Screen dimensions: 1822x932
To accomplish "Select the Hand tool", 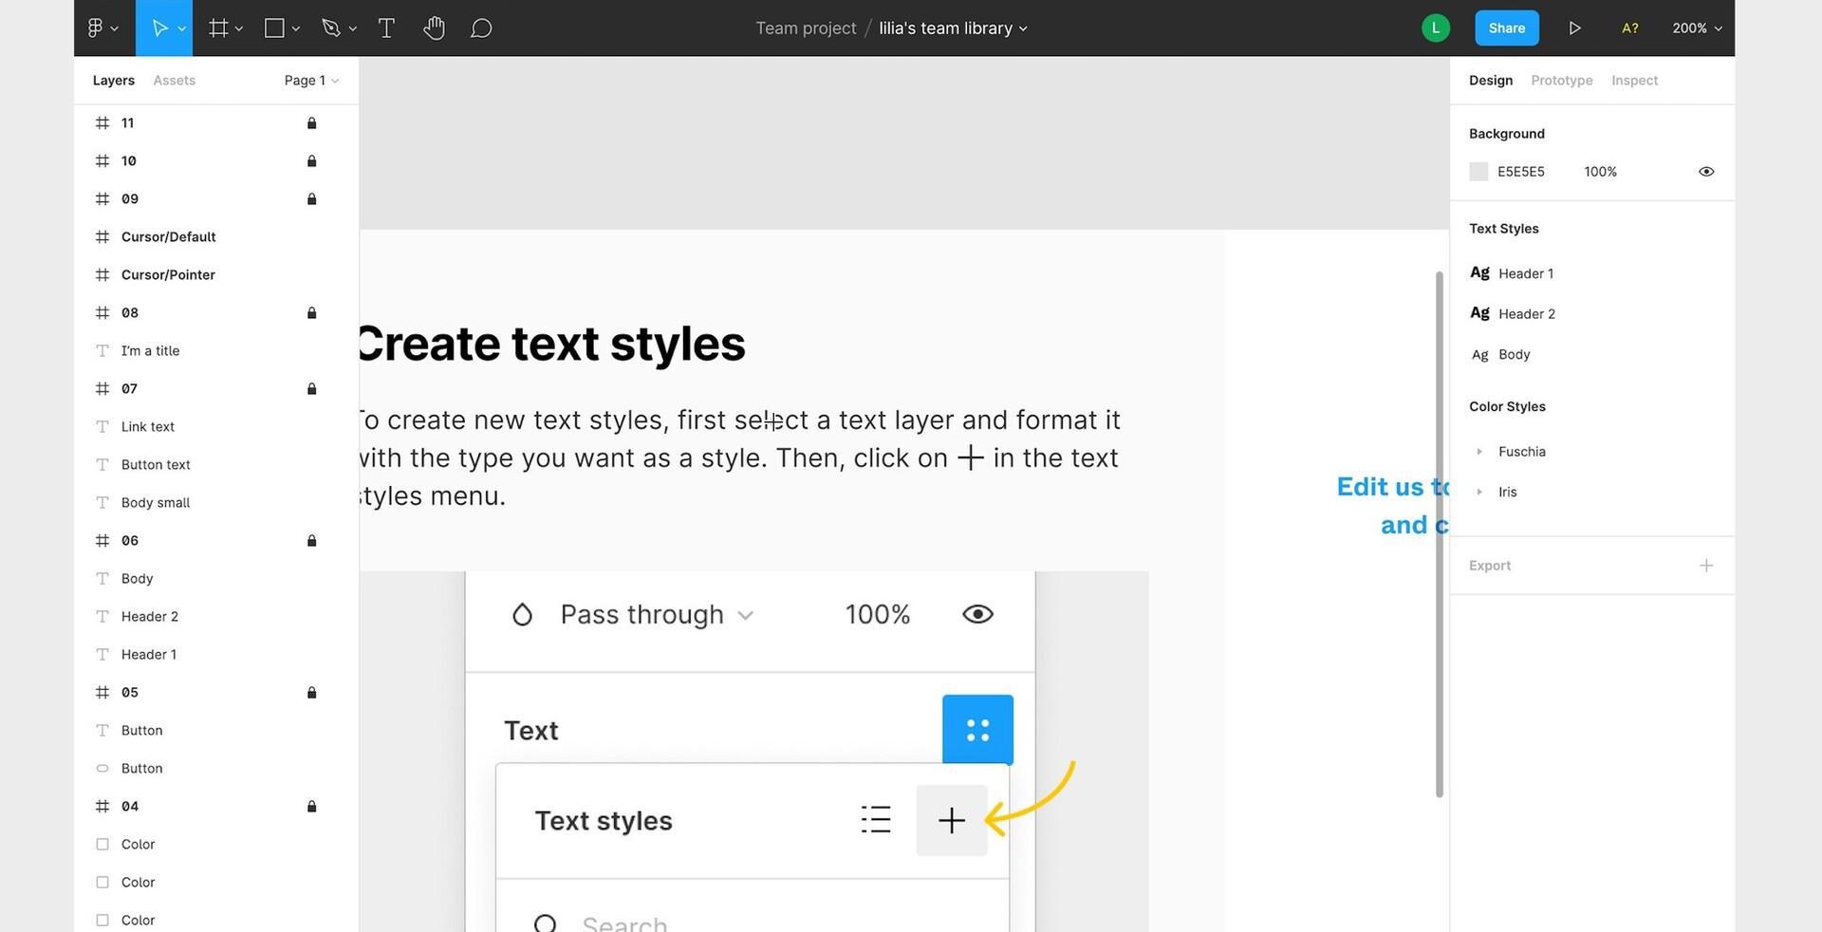I will click(434, 28).
